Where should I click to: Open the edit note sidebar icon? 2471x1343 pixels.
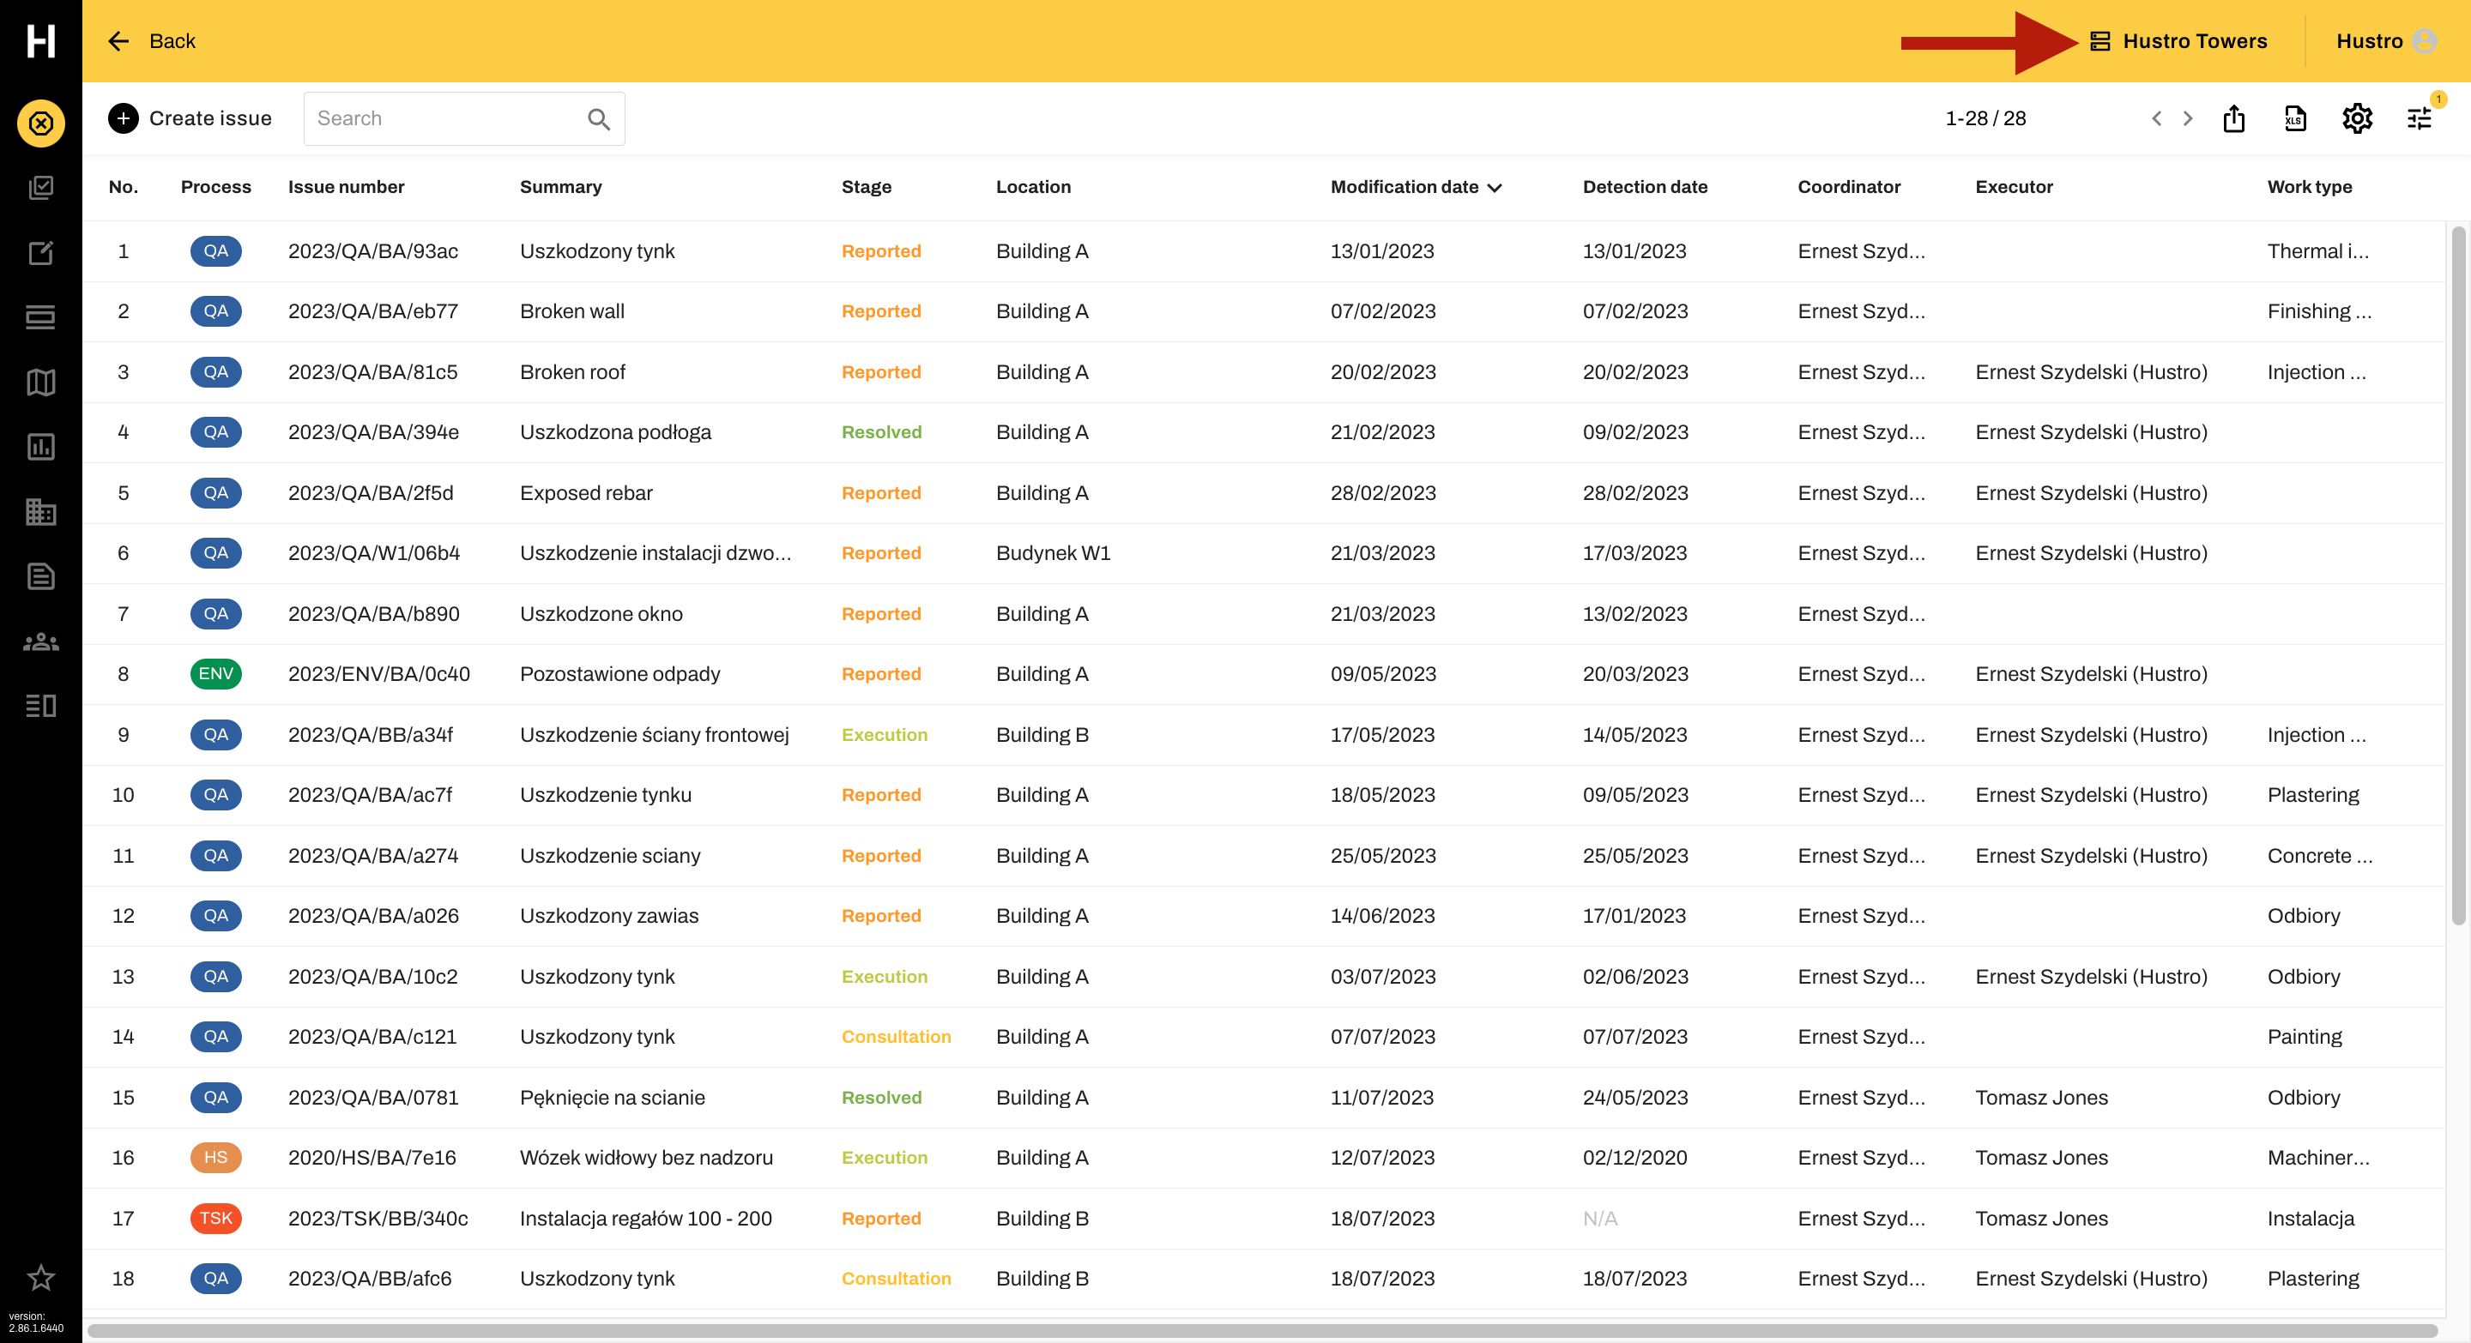(40, 253)
